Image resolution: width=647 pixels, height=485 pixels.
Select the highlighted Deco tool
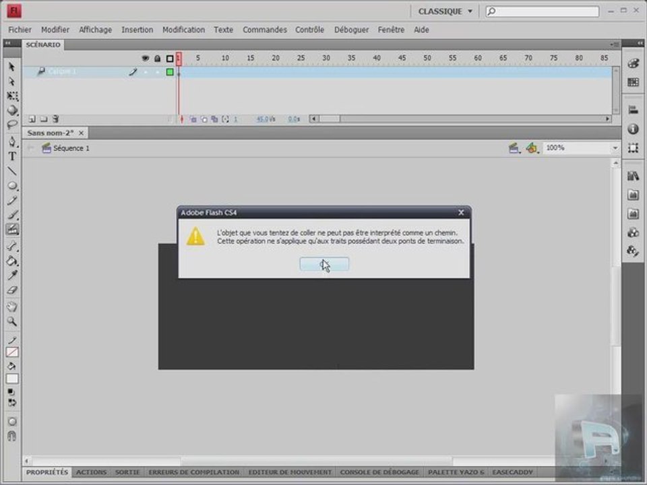(12, 229)
